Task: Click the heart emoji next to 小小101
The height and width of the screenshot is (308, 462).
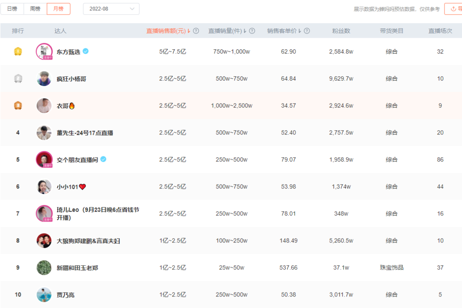Action: click(x=83, y=187)
